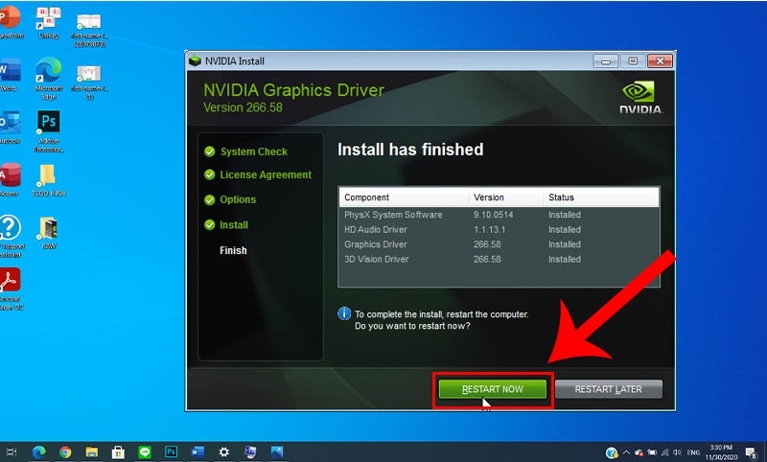Switch to Photoshop in taskbar

pyautogui.click(x=171, y=452)
